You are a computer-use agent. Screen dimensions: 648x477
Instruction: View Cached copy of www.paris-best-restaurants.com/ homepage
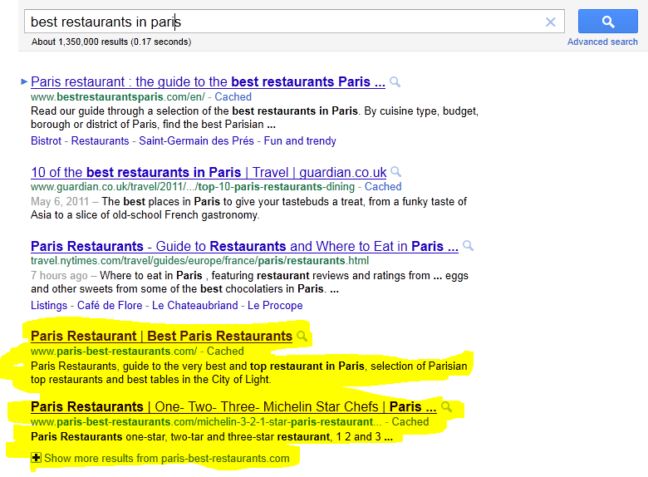pos(225,352)
